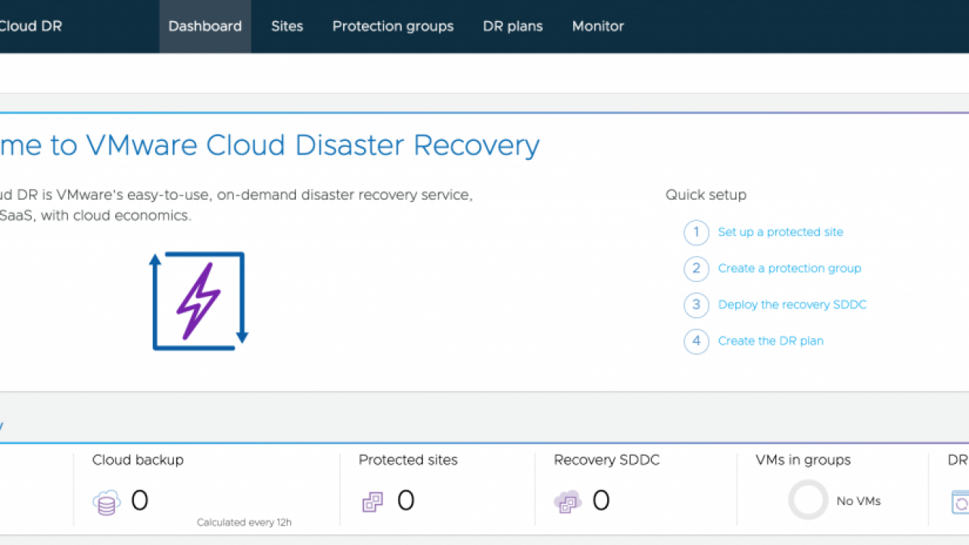
Task: Click the Cloud backup label
Action: [138, 460]
